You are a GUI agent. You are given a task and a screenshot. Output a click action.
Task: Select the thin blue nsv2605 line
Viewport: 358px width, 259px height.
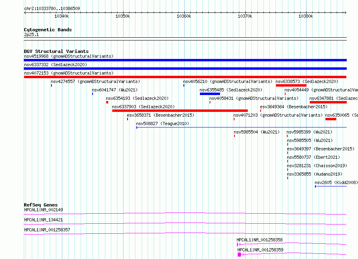pos(331,186)
